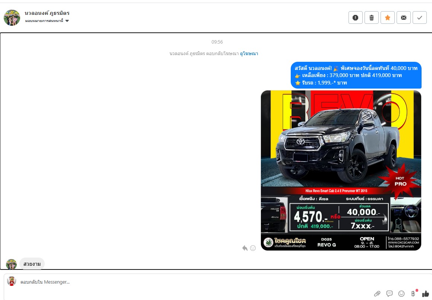
Task: Star this conversation as follow-up
Action: [x=387, y=17]
